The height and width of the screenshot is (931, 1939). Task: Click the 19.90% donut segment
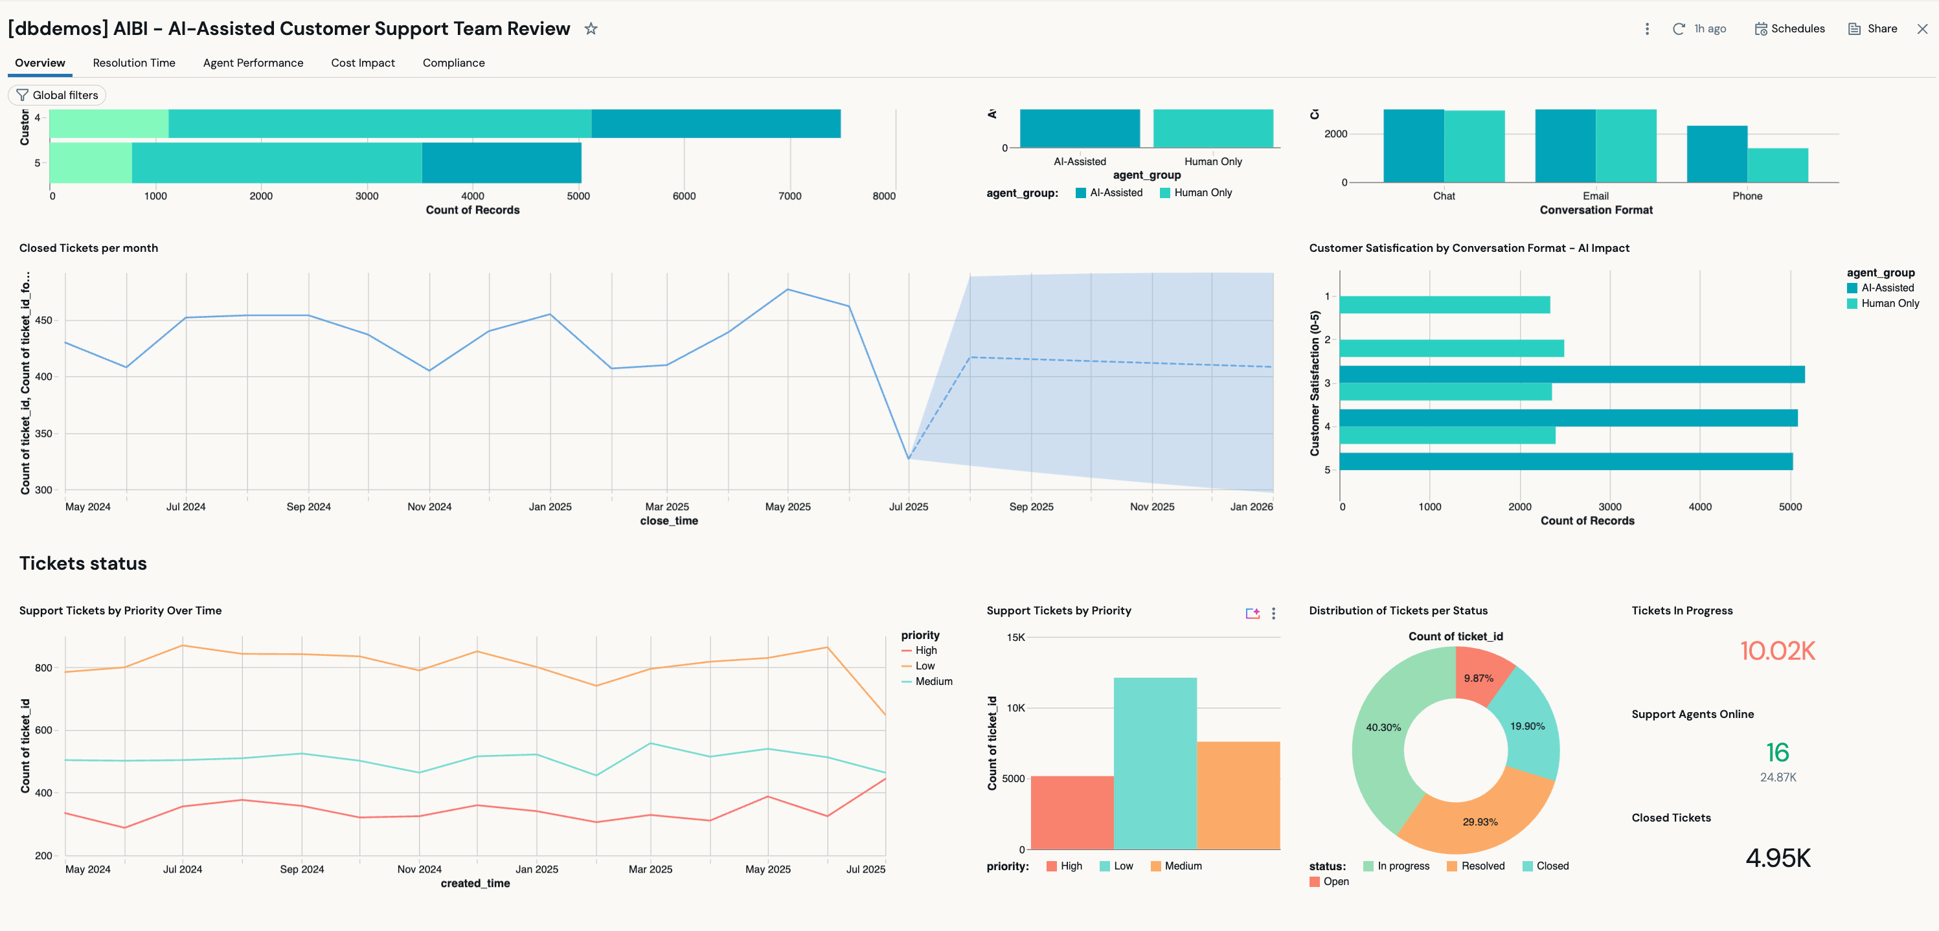pyautogui.click(x=1528, y=726)
